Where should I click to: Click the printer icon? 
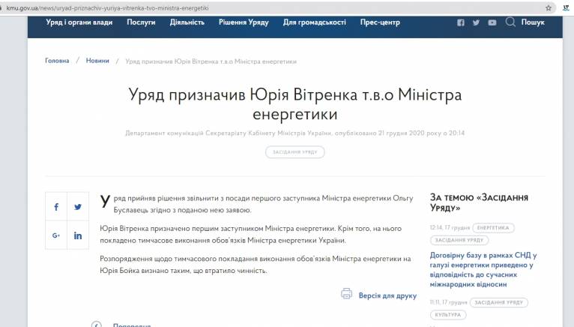(346, 294)
